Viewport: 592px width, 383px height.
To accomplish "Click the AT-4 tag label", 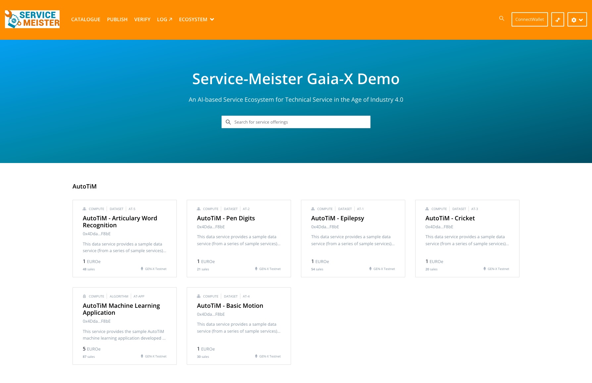I will click(x=246, y=297).
